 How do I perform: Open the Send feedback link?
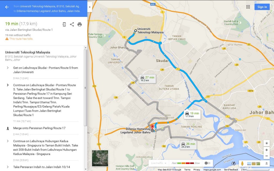coord(231,170)
